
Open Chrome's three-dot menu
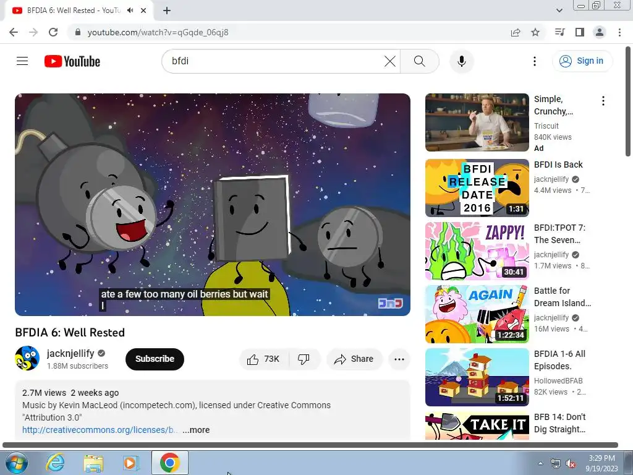click(619, 32)
